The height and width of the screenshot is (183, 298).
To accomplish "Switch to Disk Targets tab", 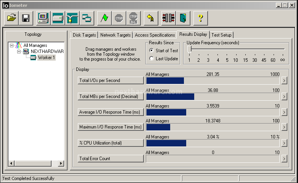I will point(84,35).
